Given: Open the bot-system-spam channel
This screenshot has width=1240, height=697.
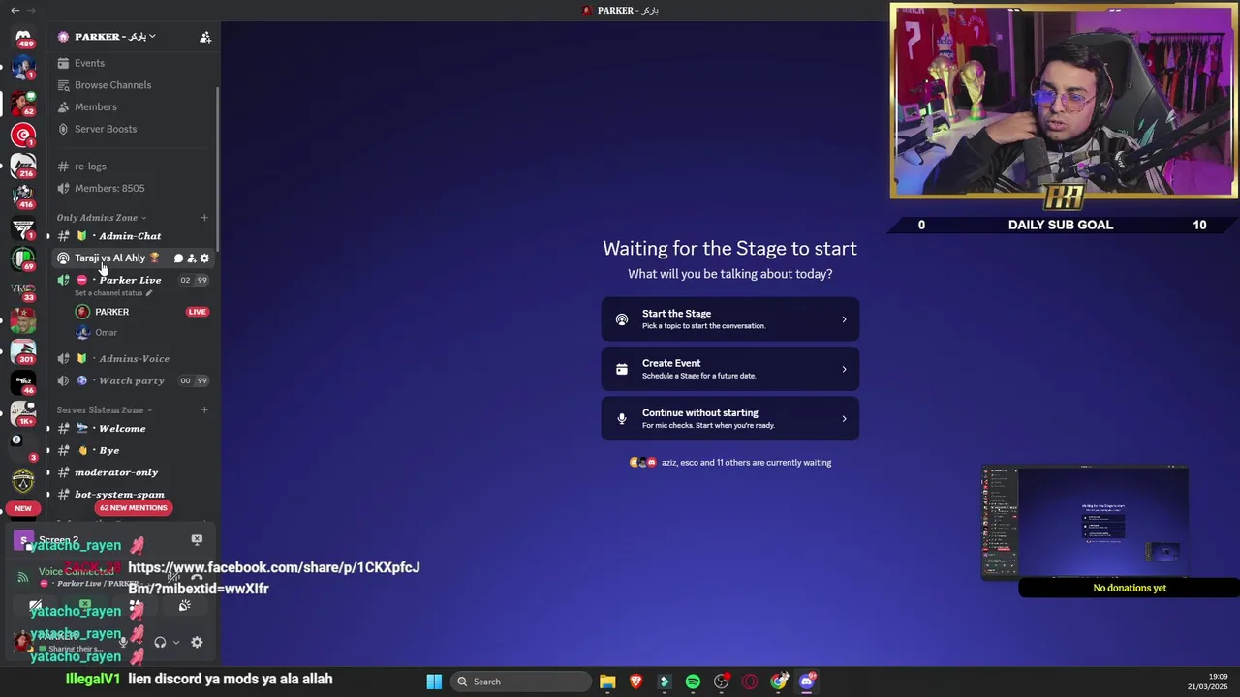Looking at the screenshot, I should [119, 495].
